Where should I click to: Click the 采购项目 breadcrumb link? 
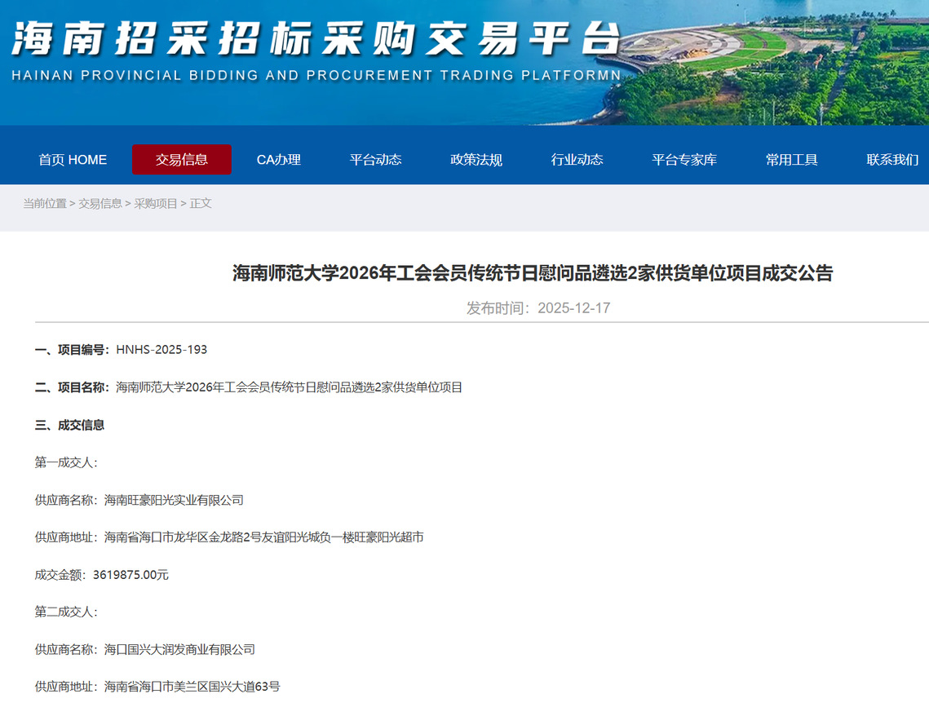point(156,204)
